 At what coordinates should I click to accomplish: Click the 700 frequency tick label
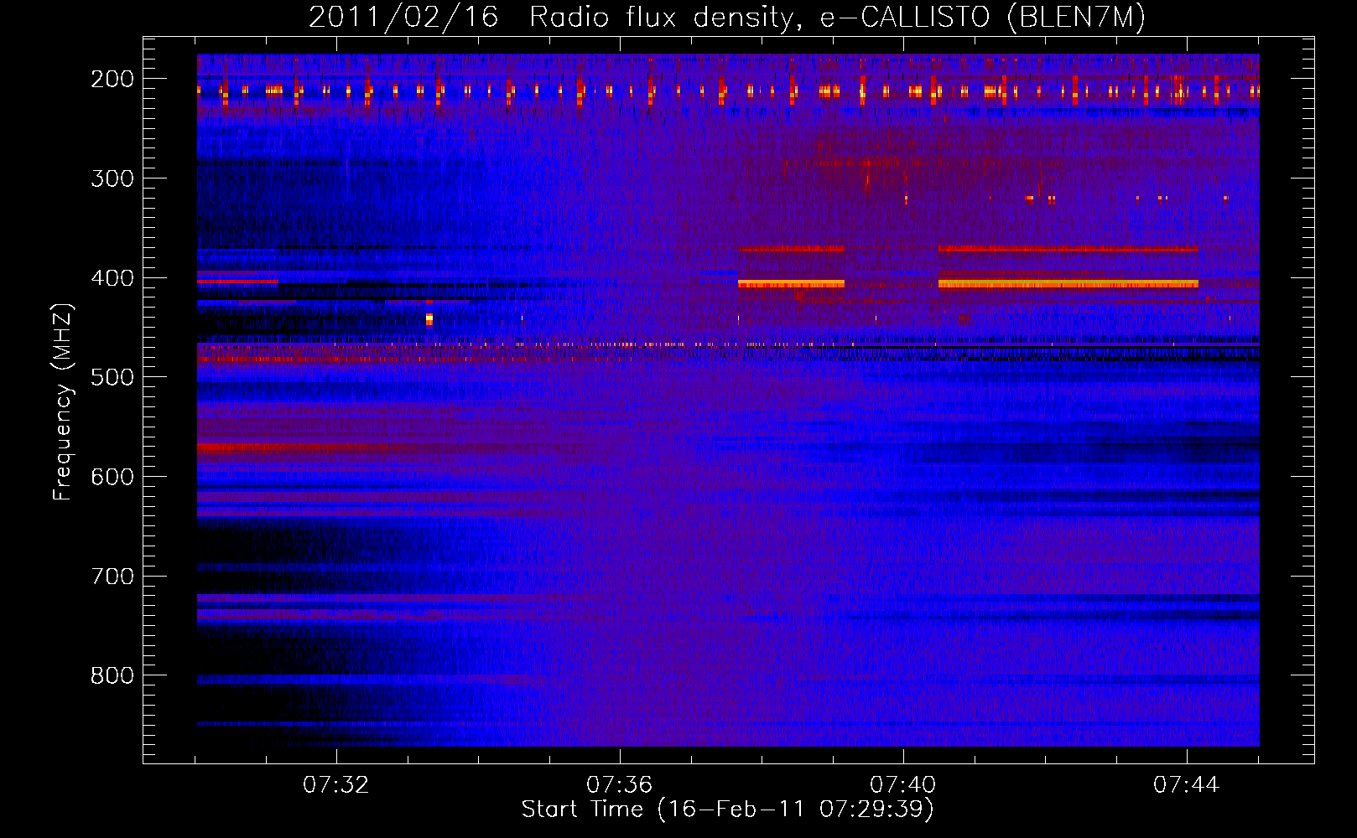pos(112,577)
